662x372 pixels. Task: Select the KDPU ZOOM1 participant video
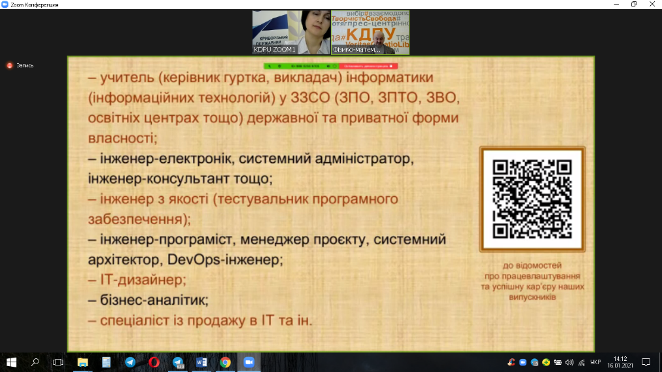click(291, 32)
